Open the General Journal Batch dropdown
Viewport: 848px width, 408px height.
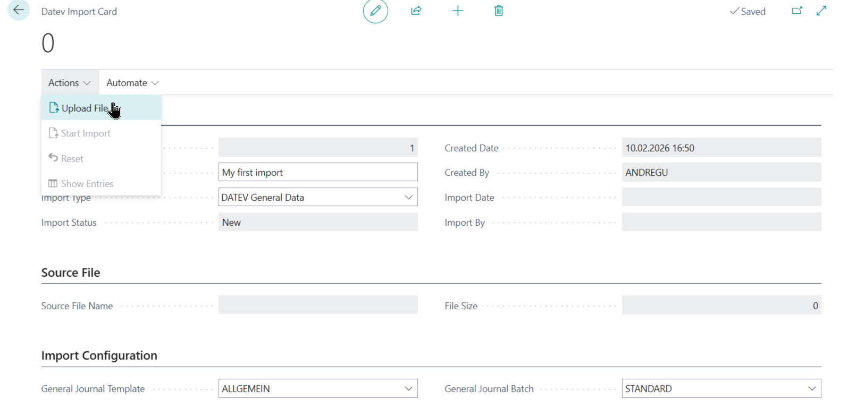812,389
